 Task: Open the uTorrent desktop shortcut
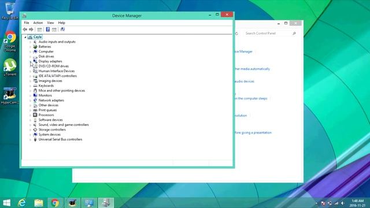point(10,67)
